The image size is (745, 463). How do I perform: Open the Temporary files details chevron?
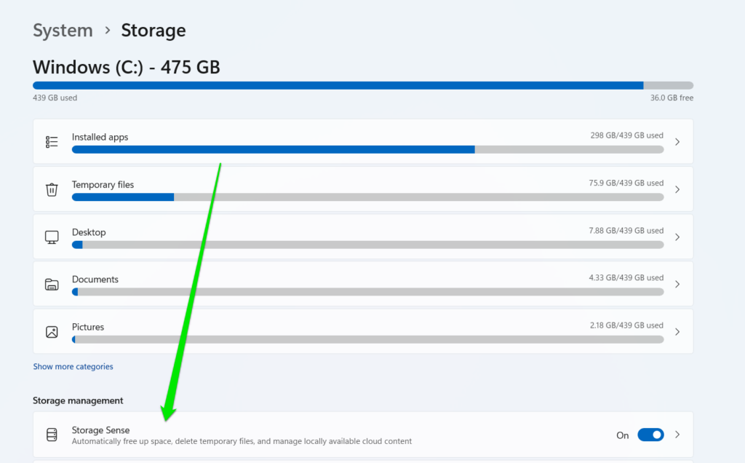click(x=677, y=189)
